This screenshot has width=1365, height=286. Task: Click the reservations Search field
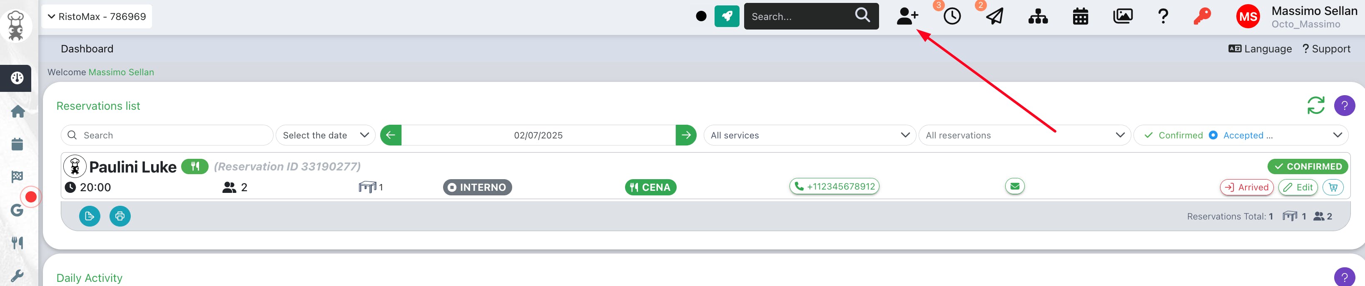tap(167, 136)
